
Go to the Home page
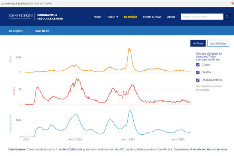tap(97, 17)
